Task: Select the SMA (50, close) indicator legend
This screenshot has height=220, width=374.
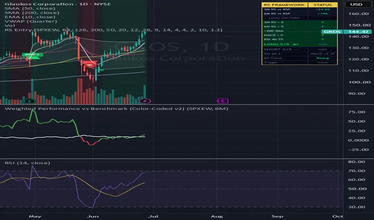Action: point(30,8)
